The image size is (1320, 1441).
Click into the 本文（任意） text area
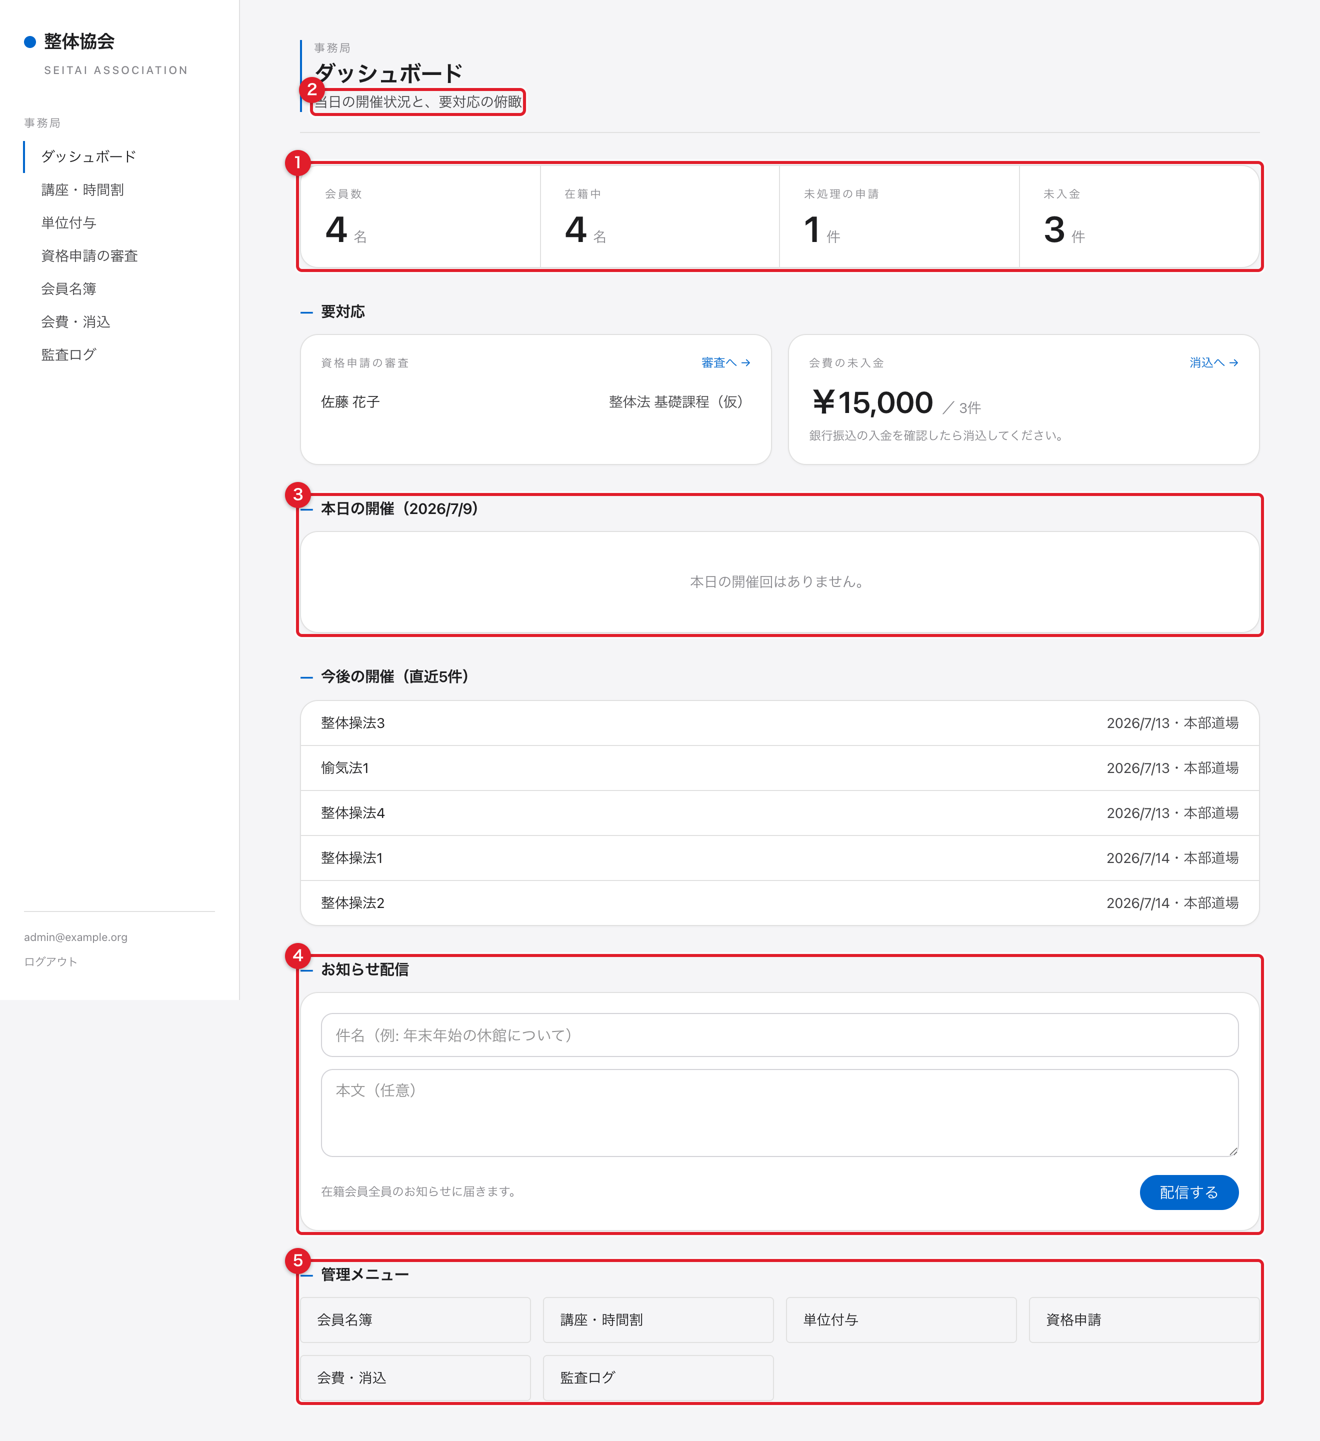(x=779, y=1112)
